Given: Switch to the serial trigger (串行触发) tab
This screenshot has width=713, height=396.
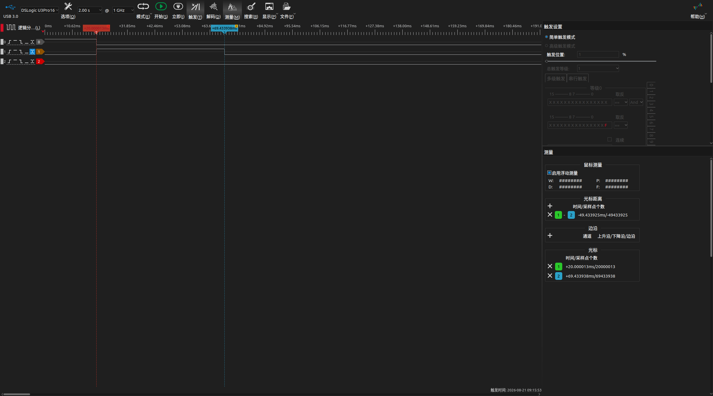Looking at the screenshot, I should tap(577, 79).
